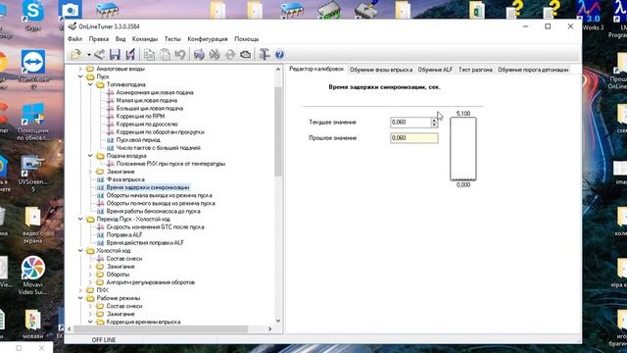Click the toolbar icon between Open dropdown and Save
The height and width of the screenshot is (353, 627).
point(99,55)
